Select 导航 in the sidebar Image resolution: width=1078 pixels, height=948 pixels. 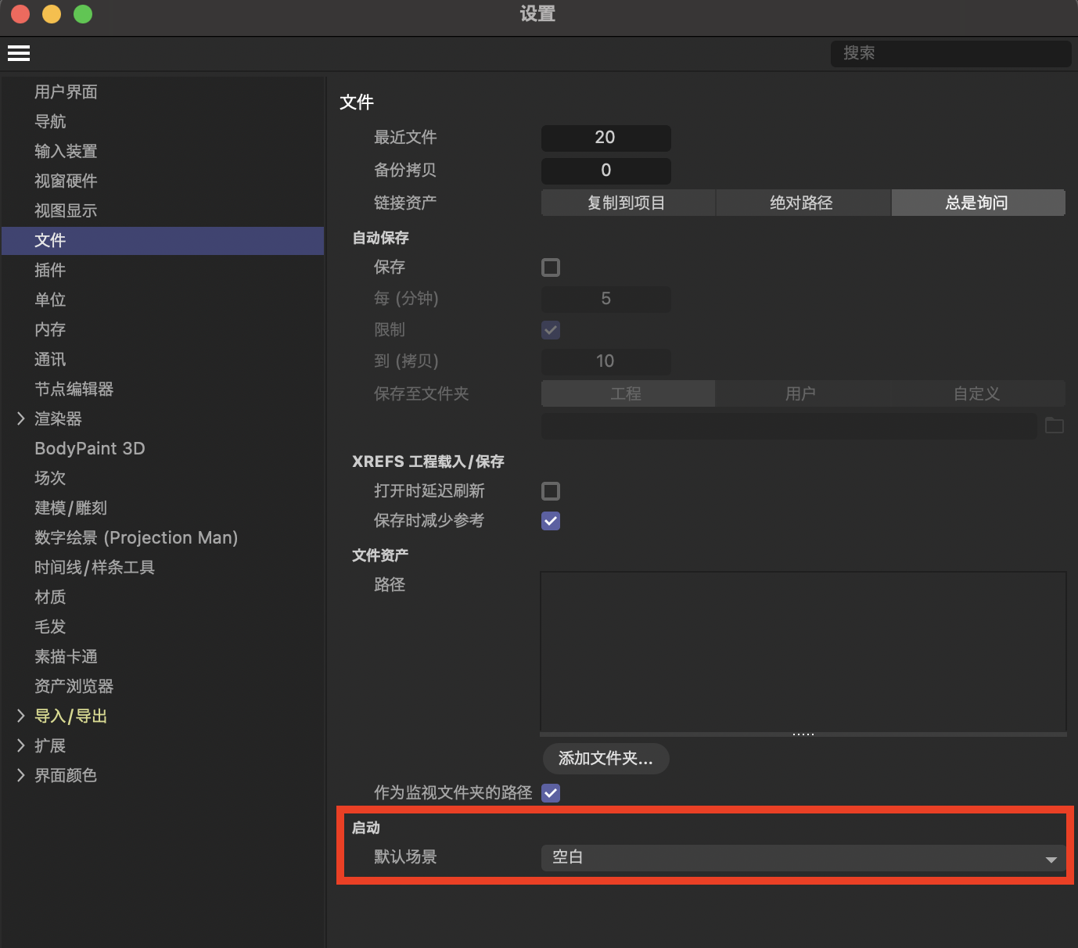(x=50, y=121)
